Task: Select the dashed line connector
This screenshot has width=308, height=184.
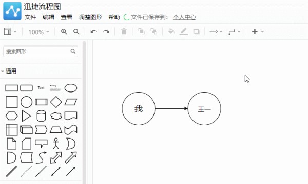Action: (x=26, y=172)
